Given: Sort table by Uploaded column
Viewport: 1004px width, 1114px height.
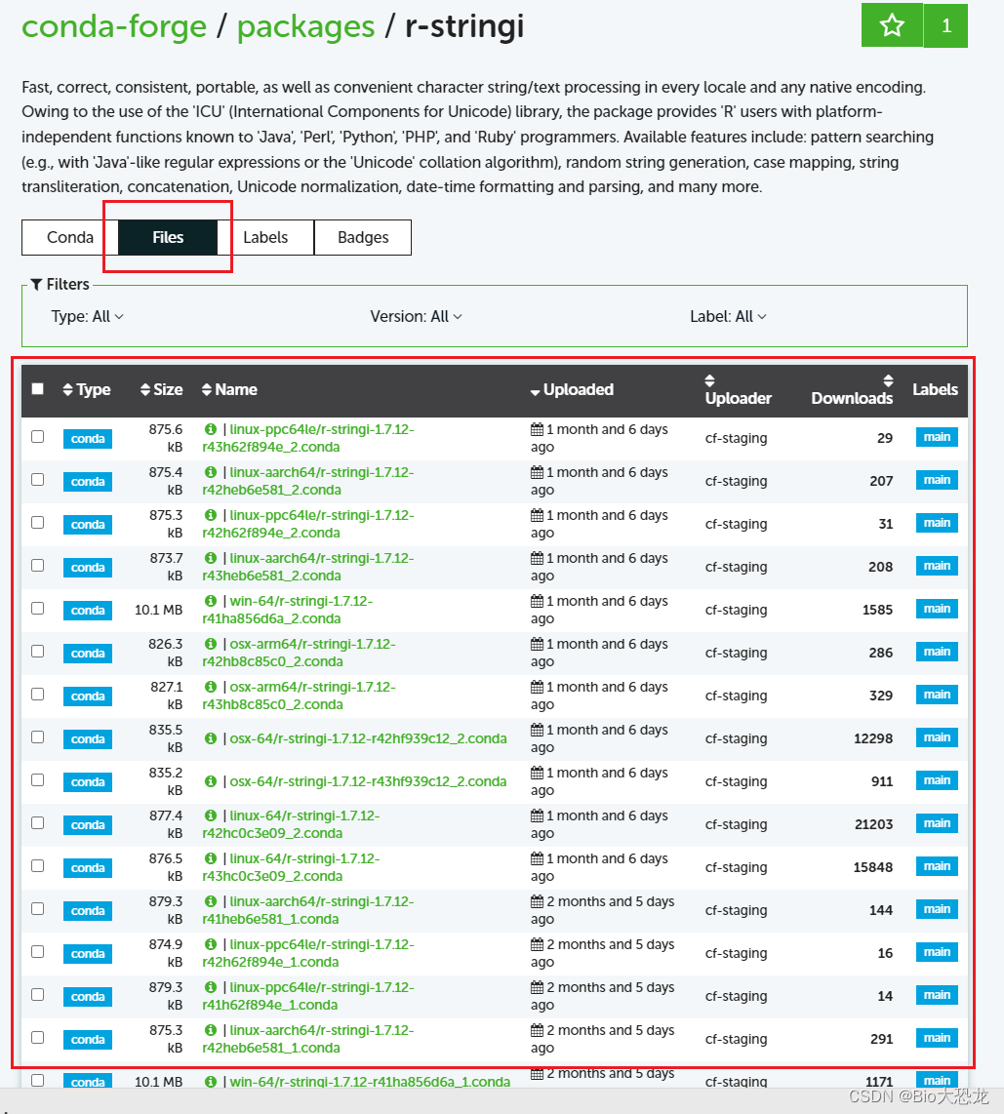Looking at the screenshot, I should click(x=572, y=389).
